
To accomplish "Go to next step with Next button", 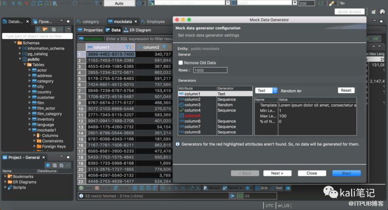I will [277, 173].
